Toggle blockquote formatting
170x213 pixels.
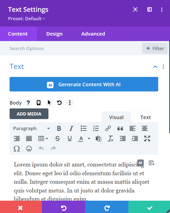120,128
